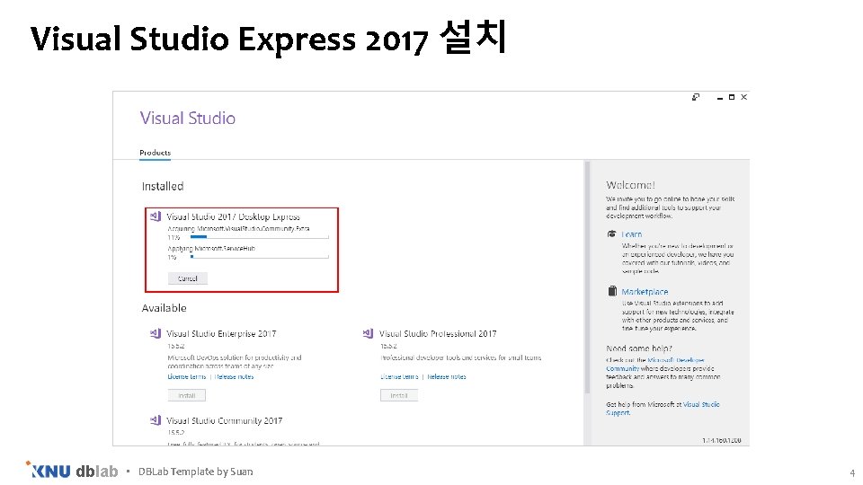Click the 11% acquiring progress label
The height and width of the screenshot is (485, 863).
click(x=173, y=237)
